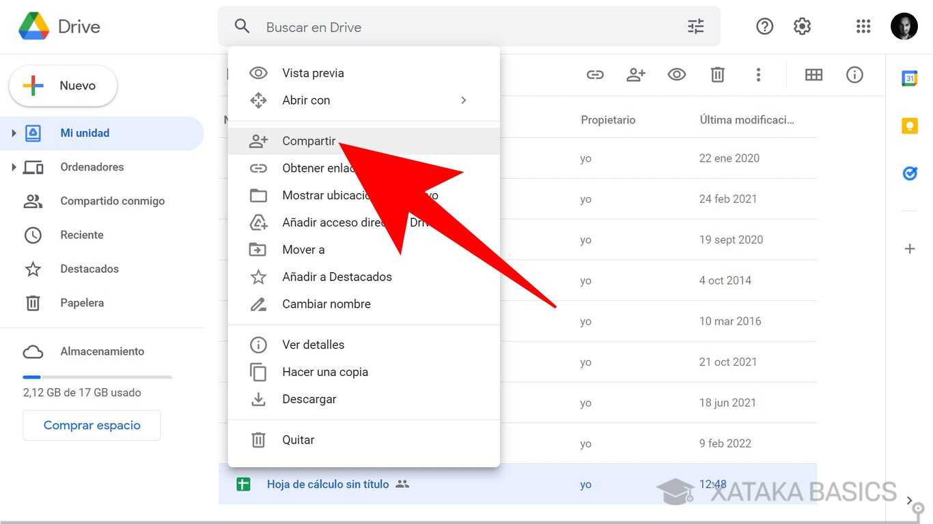Click the storage usage progress bar

point(97,377)
